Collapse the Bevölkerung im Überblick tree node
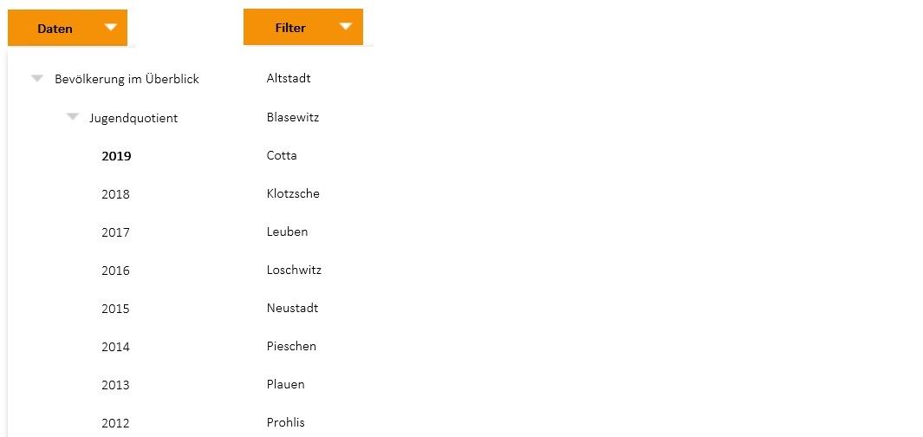 [37, 79]
